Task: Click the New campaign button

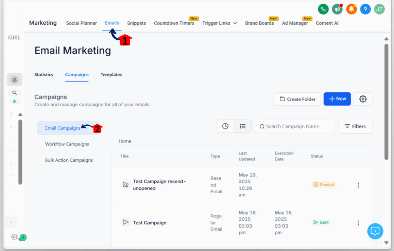Action: click(x=337, y=99)
